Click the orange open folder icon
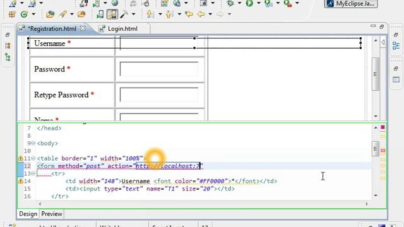Screen dimensions: 404x227 [x=81, y=14]
